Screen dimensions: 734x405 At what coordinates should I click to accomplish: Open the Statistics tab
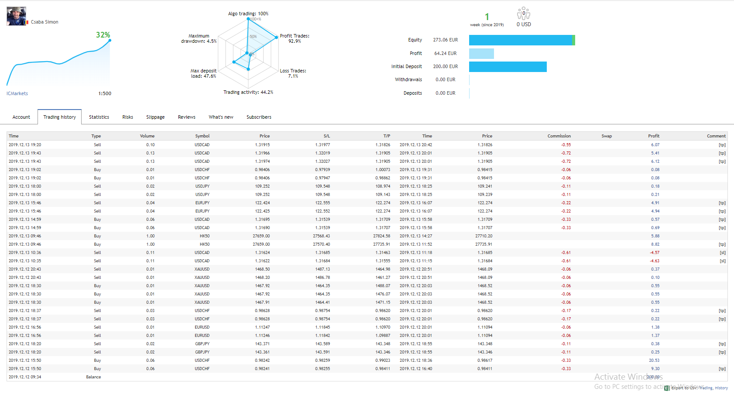click(x=99, y=117)
